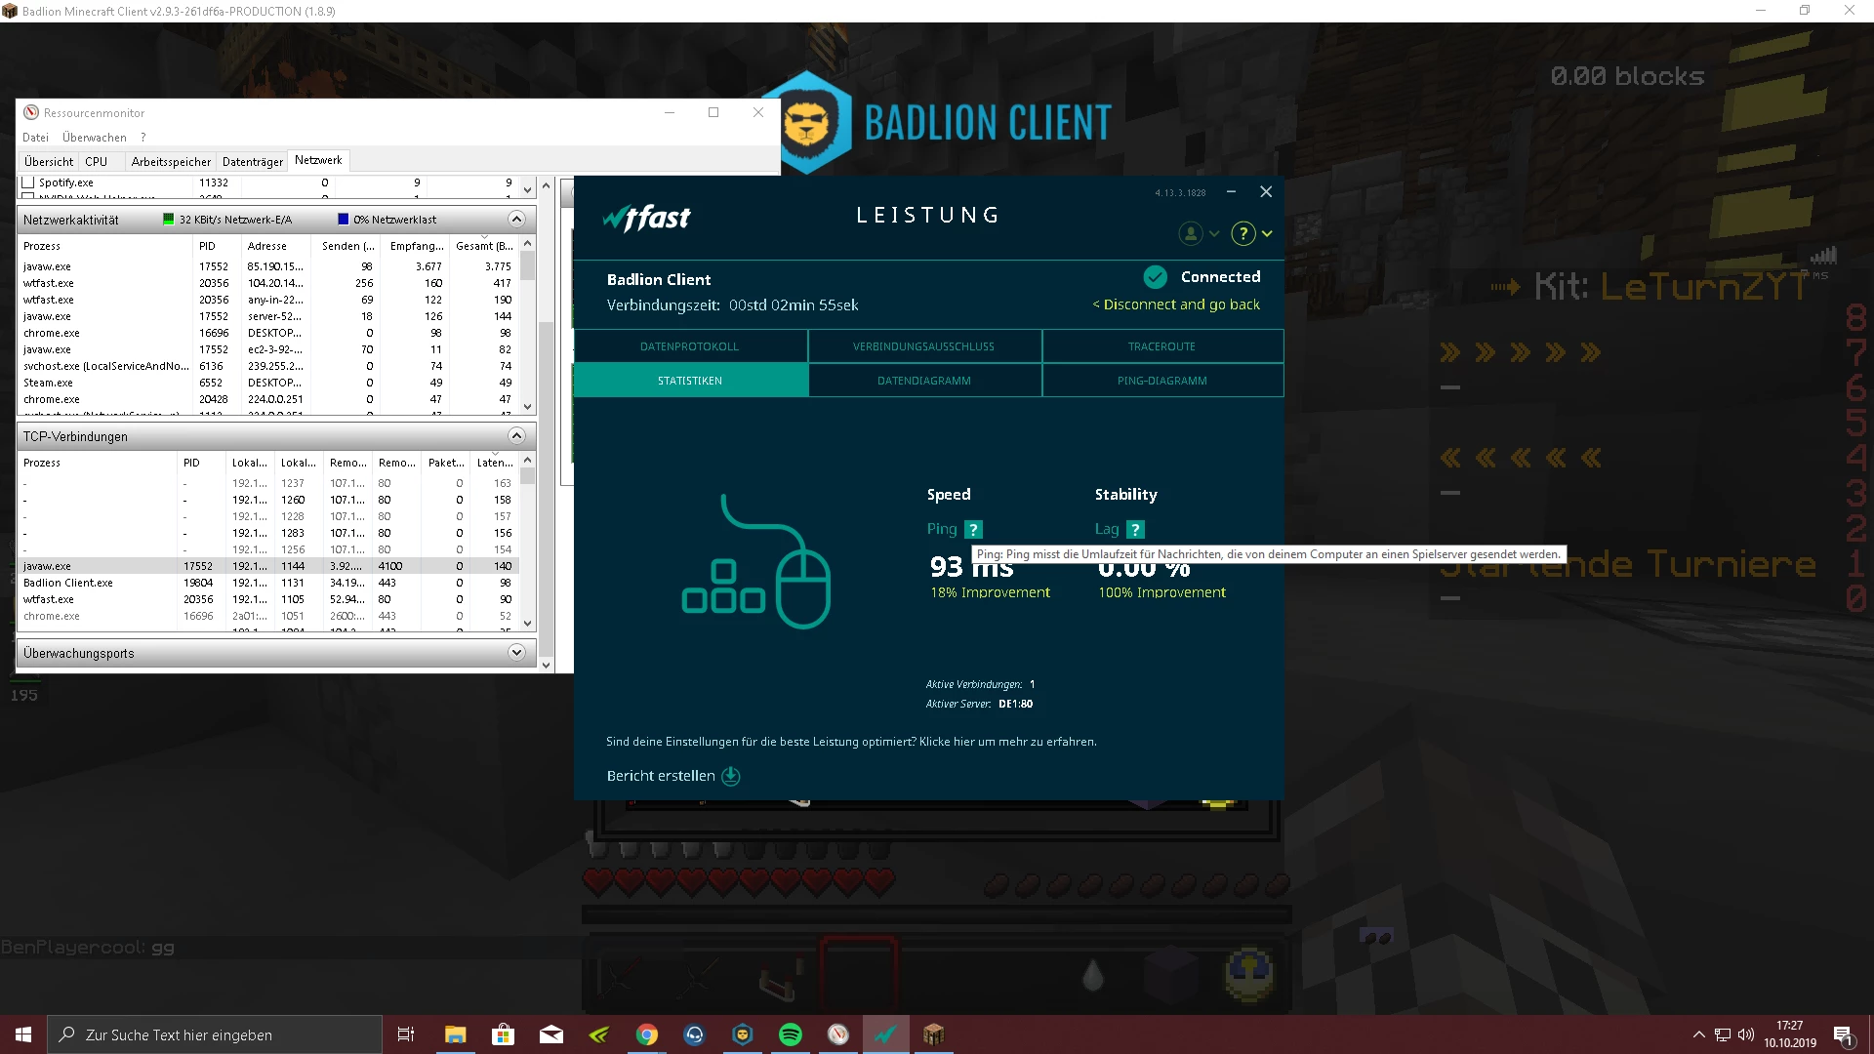
Task: Click the Lag help question mark icon
Action: tap(1135, 529)
